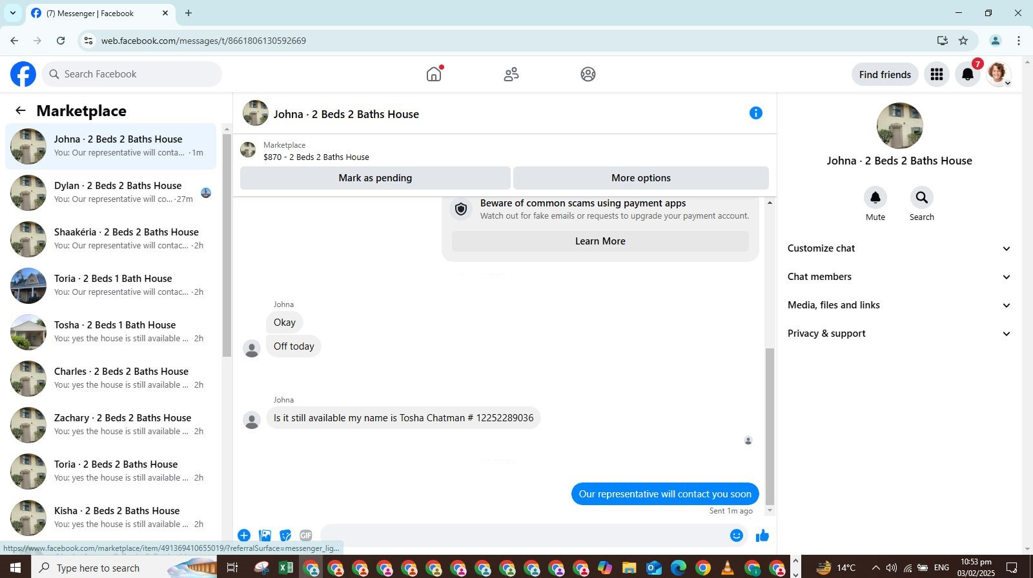Open the Chrome profile icon
This screenshot has height=578, width=1033.
[x=996, y=41]
